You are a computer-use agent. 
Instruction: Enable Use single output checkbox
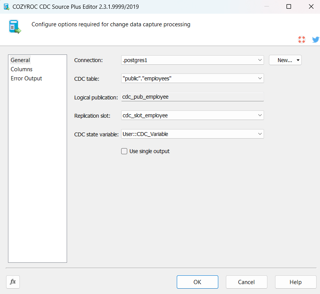pyautogui.click(x=124, y=151)
